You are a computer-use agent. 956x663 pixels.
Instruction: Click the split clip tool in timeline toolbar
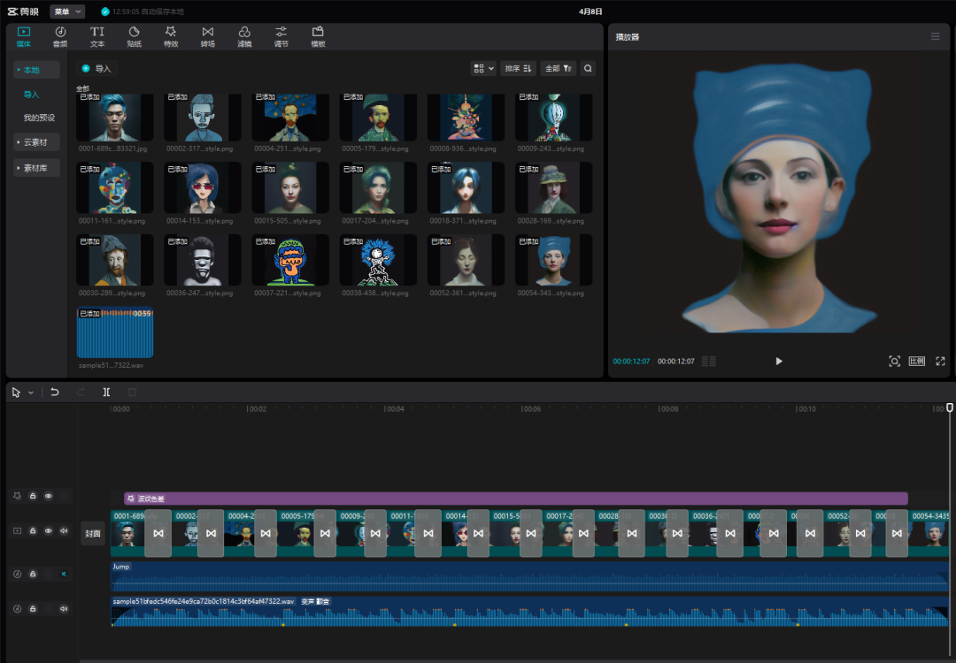(106, 392)
